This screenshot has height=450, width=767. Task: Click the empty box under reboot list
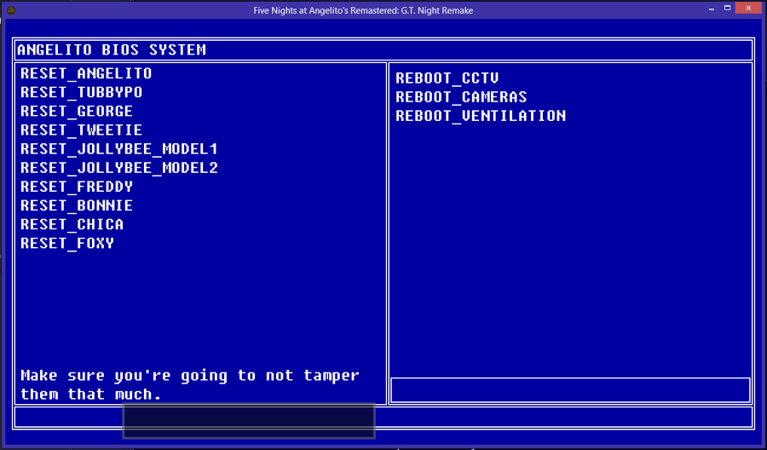point(570,389)
